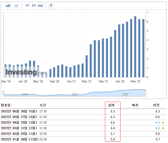Click the tallest bar near May '22
Viewport: 168px width, 143px height.
(135, 47)
